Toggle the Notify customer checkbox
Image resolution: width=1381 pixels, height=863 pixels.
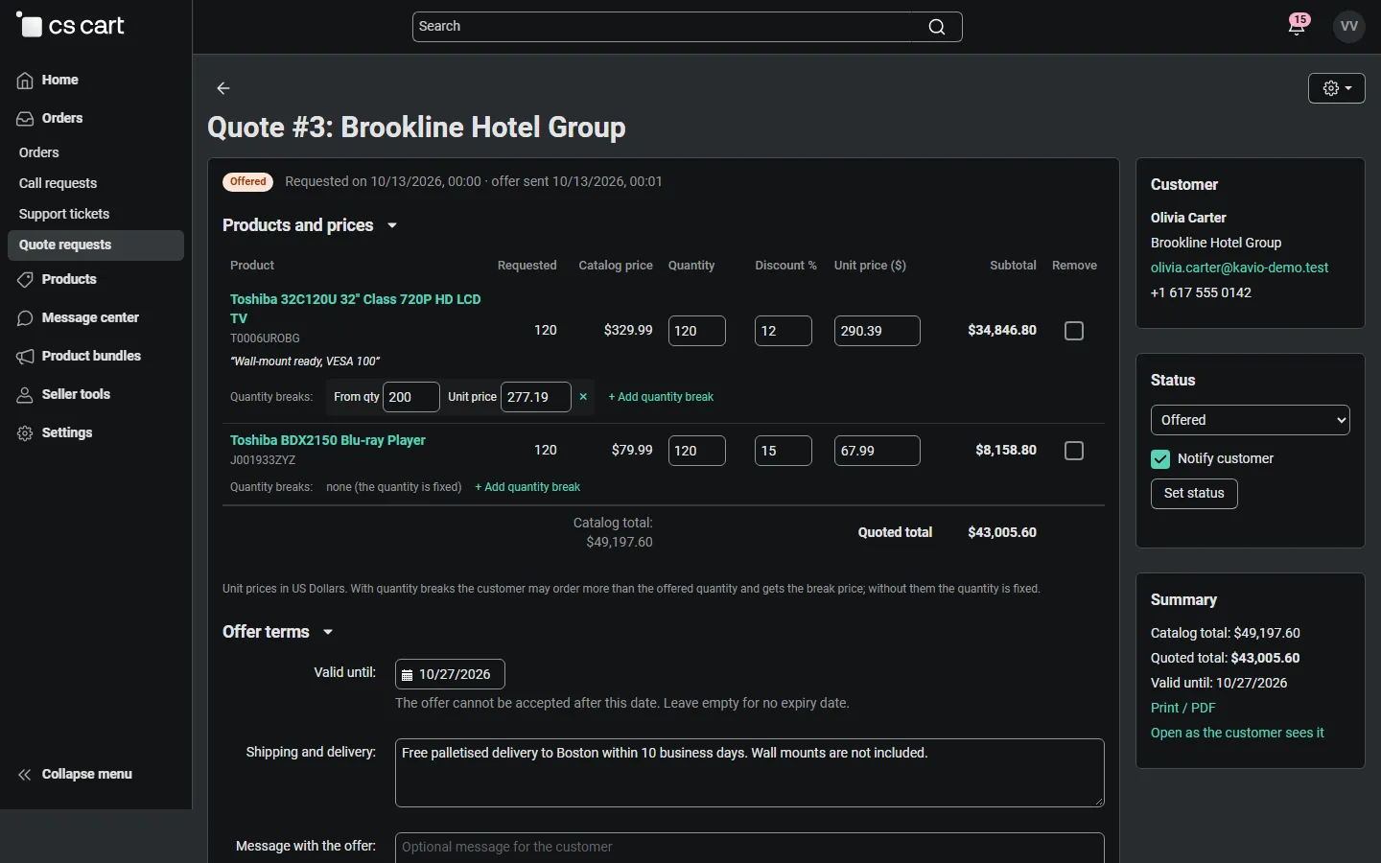click(1160, 459)
